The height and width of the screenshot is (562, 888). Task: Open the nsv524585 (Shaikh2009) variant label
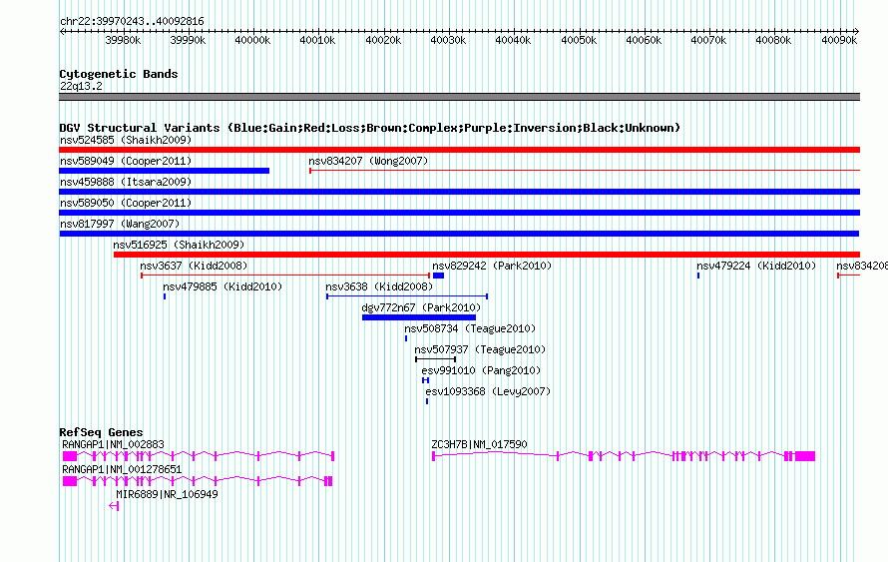coord(126,140)
